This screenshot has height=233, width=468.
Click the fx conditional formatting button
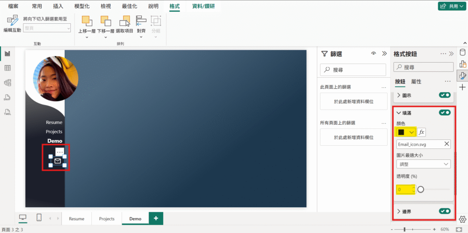tap(421, 132)
